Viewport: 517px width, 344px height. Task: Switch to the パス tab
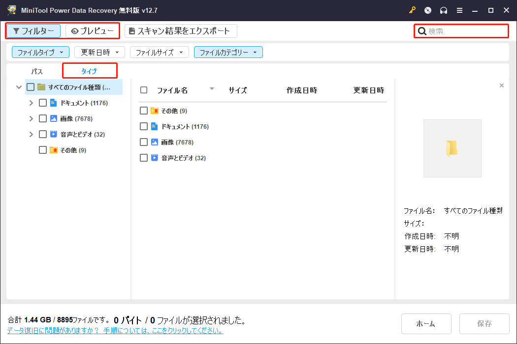tap(36, 71)
